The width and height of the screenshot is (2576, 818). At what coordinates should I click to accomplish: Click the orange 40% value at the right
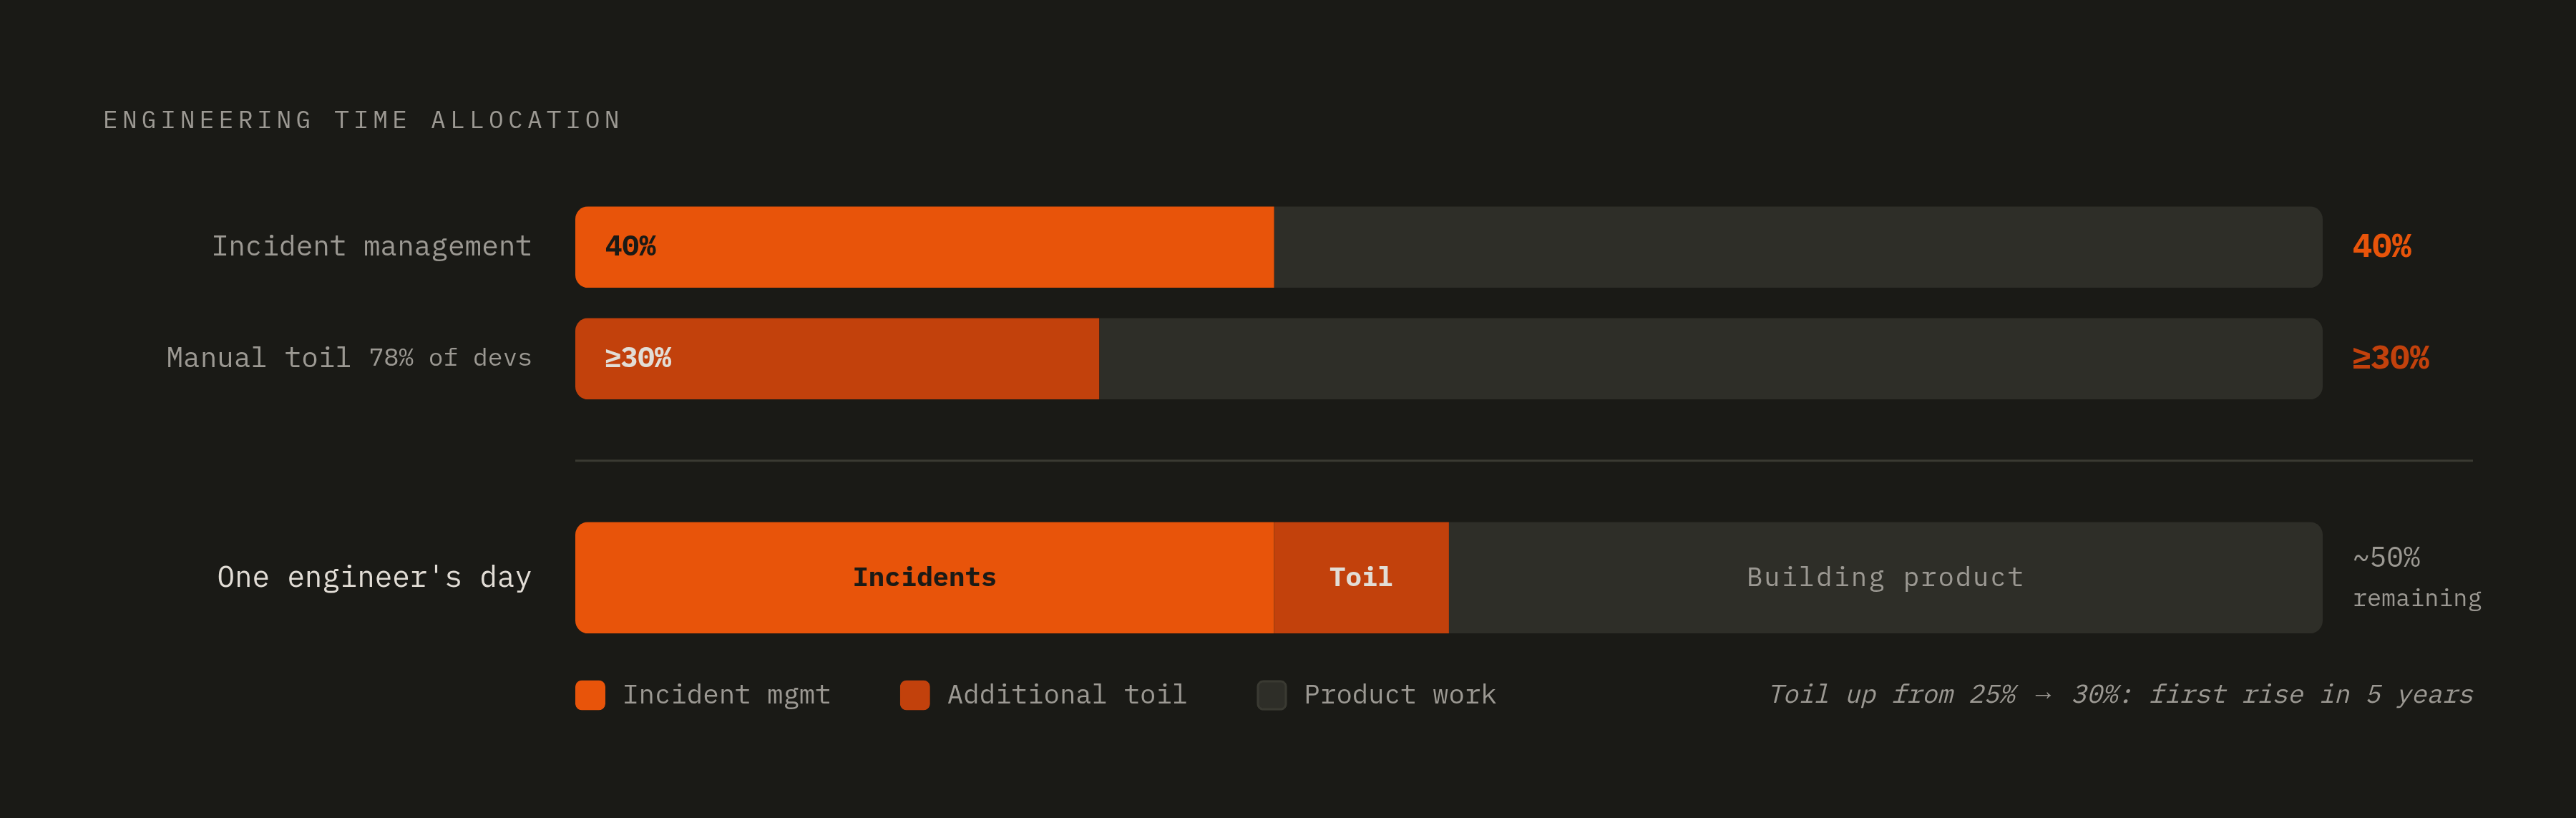[x=2381, y=246]
